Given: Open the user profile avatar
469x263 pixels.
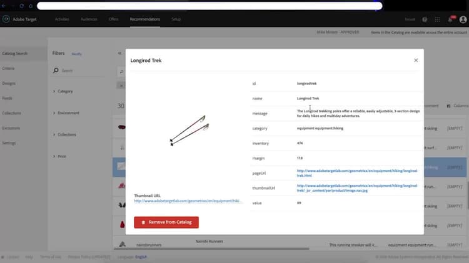Looking at the screenshot, I should (463, 19).
